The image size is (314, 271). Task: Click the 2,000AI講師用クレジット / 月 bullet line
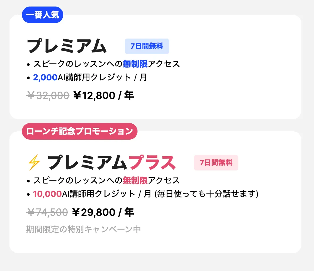90,78
